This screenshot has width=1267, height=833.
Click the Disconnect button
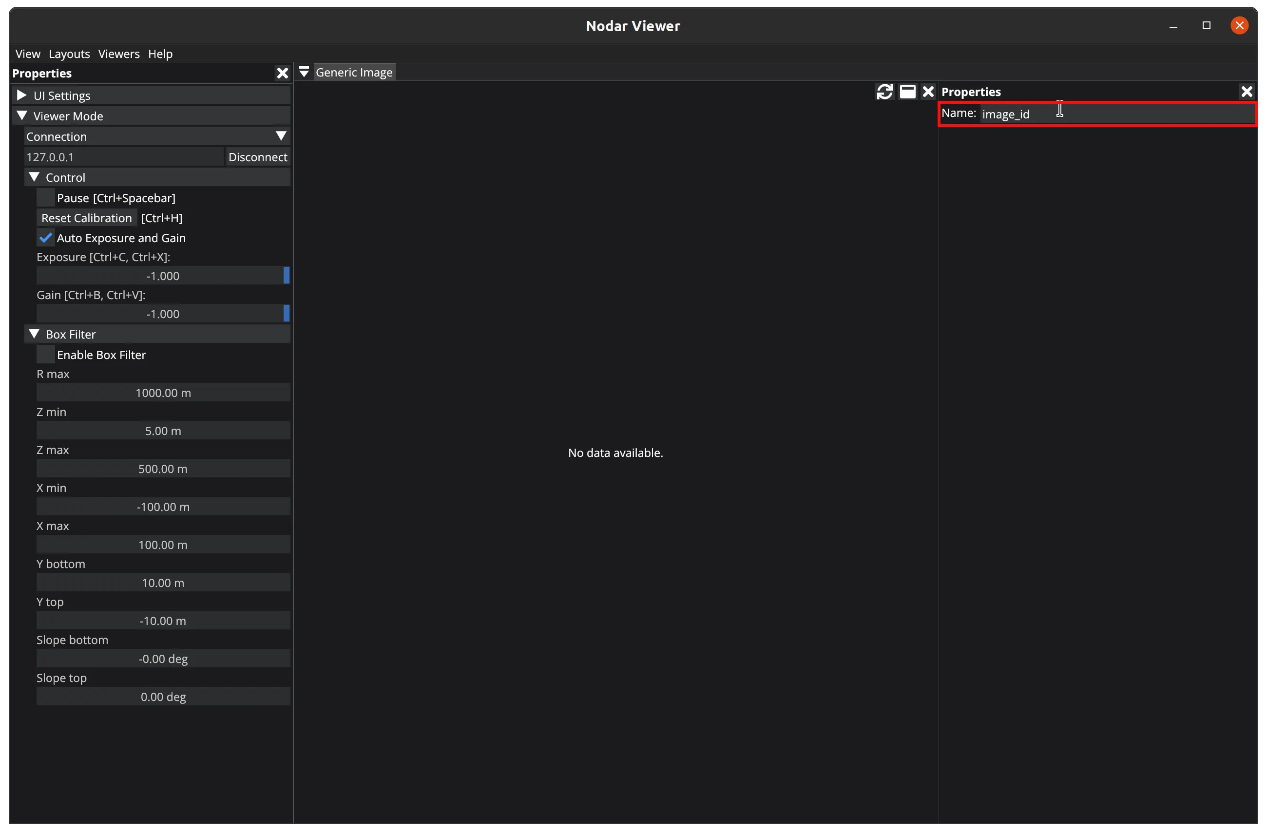[x=258, y=157]
